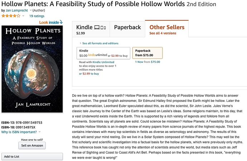Viewport: 247px width, 161px height.
Task: View the 19 ratings link
Action: click(x=36, y=16)
